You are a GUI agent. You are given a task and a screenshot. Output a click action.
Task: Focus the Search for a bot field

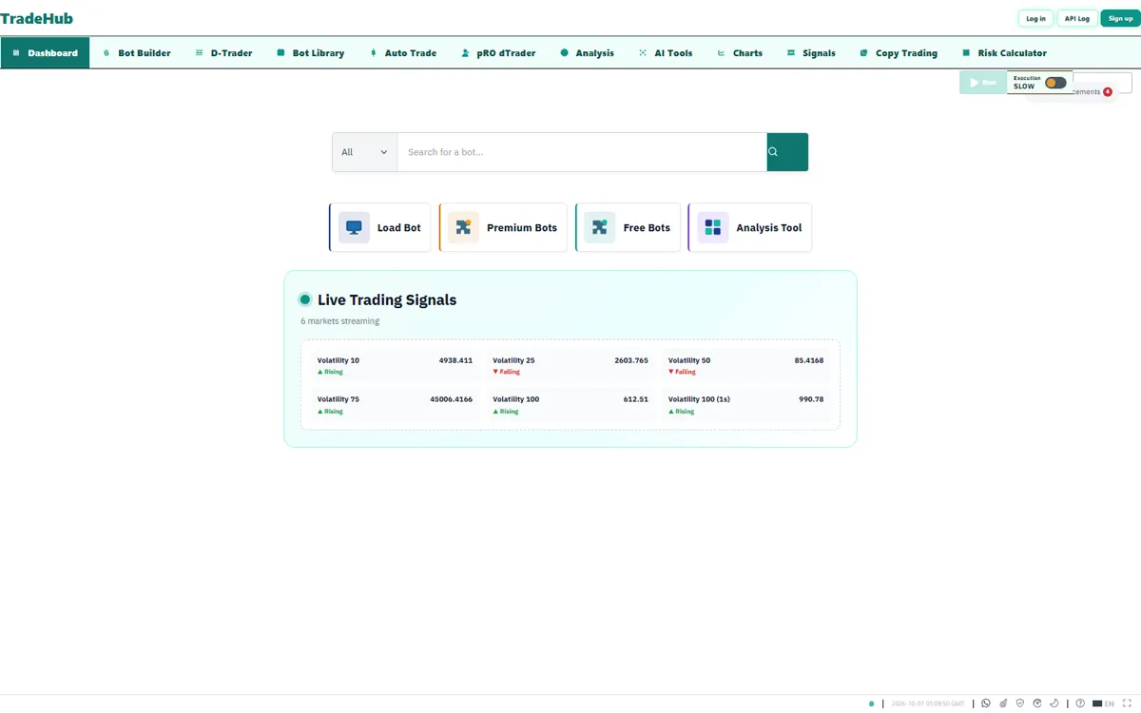[x=582, y=152]
